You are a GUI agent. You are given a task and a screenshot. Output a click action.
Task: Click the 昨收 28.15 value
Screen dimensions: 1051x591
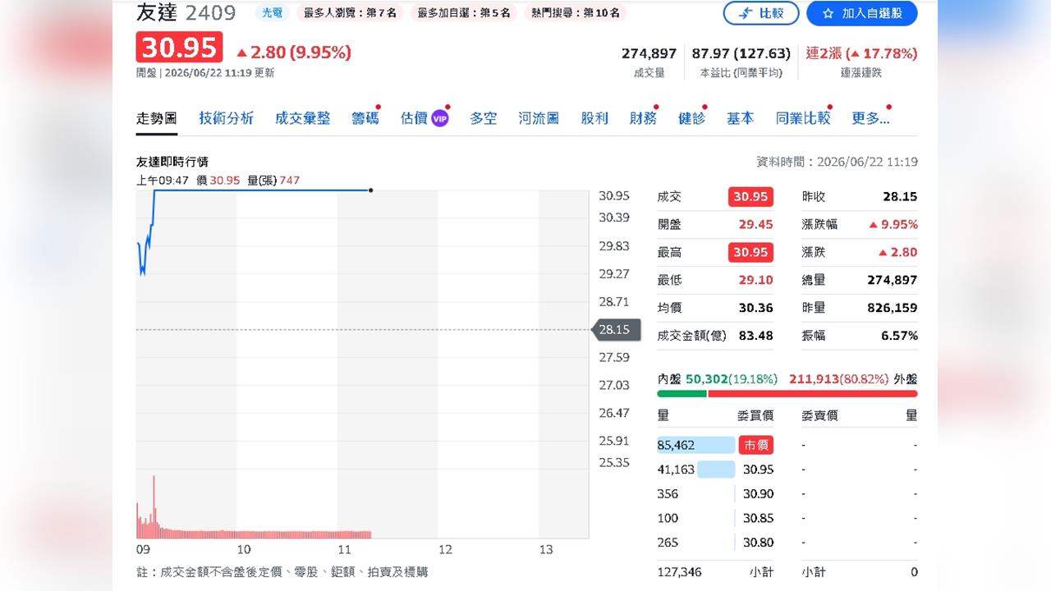point(901,197)
